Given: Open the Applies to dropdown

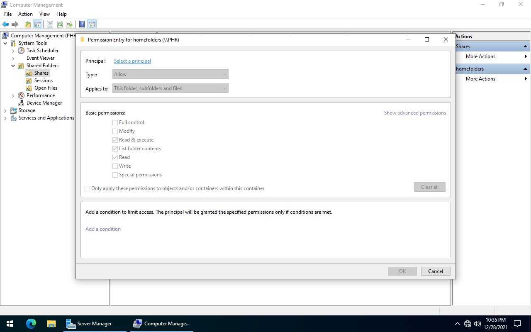Looking at the screenshot, I should pyautogui.click(x=170, y=88).
